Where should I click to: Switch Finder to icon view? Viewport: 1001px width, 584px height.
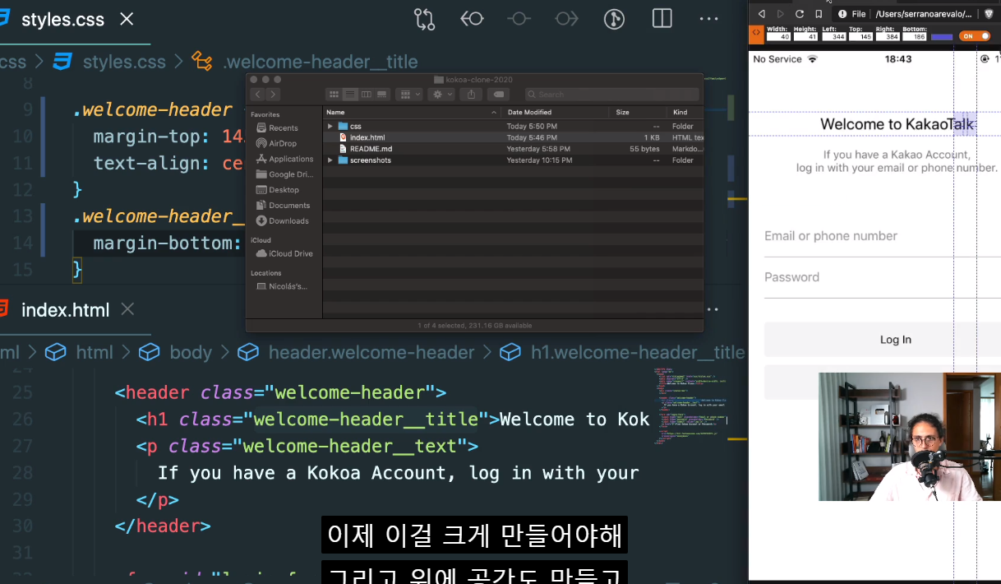tap(334, 94)
